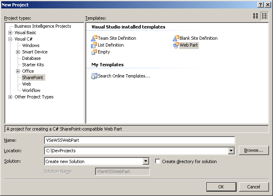Expand the Office node
273x196 pixels.
pyautogui.click(x=18, y=71)
